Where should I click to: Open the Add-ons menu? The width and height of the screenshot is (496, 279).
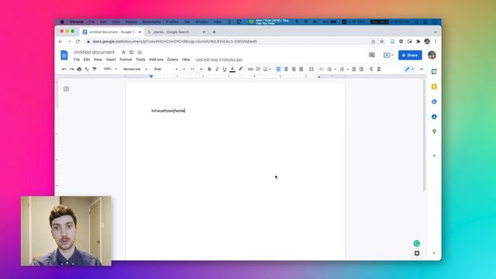156,60
